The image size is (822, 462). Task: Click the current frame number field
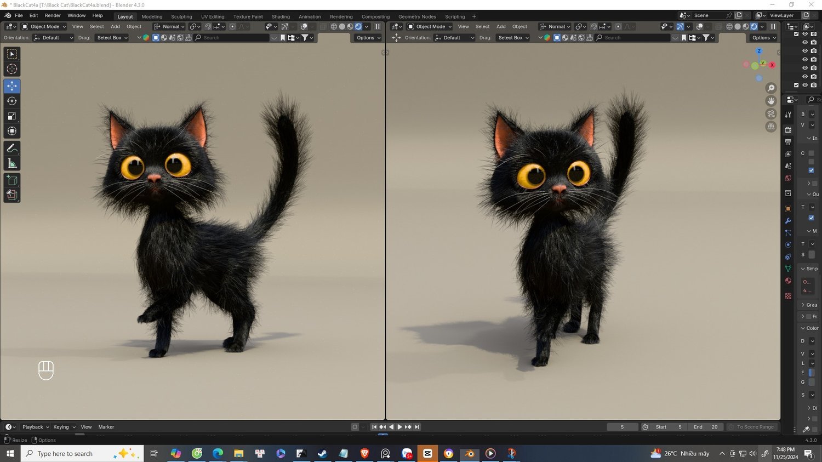623,427
